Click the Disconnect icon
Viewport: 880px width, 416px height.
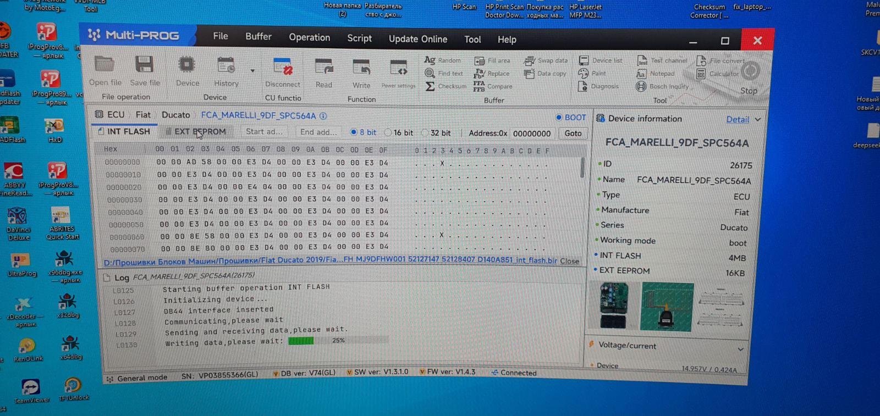pos(283,66)
